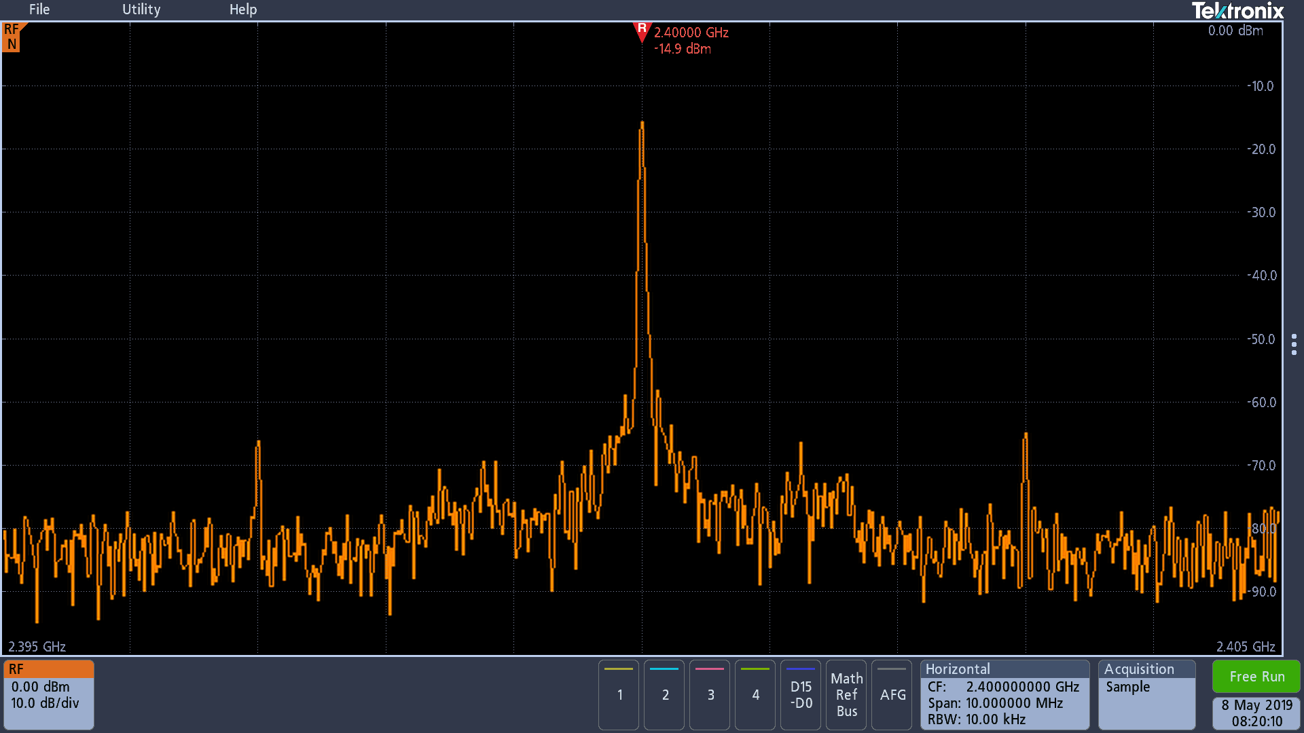Toggle channel 3 on
Viewport: 1304px width, 733px height.
[710, 694]
